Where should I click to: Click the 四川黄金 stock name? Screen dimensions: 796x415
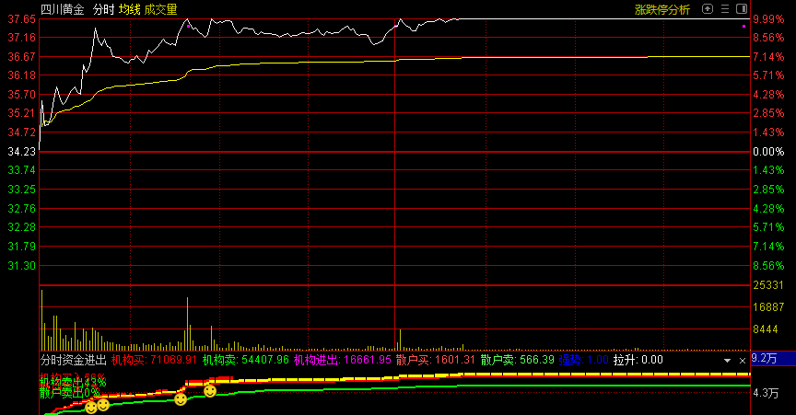[x=62, y=9]
